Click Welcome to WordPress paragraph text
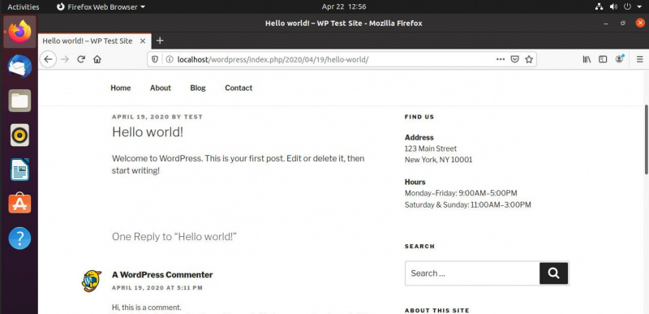649x314 pixels. coord(238,164)
